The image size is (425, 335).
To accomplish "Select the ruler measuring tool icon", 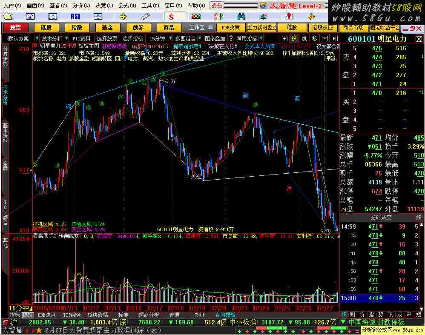I will click(146, 17).
